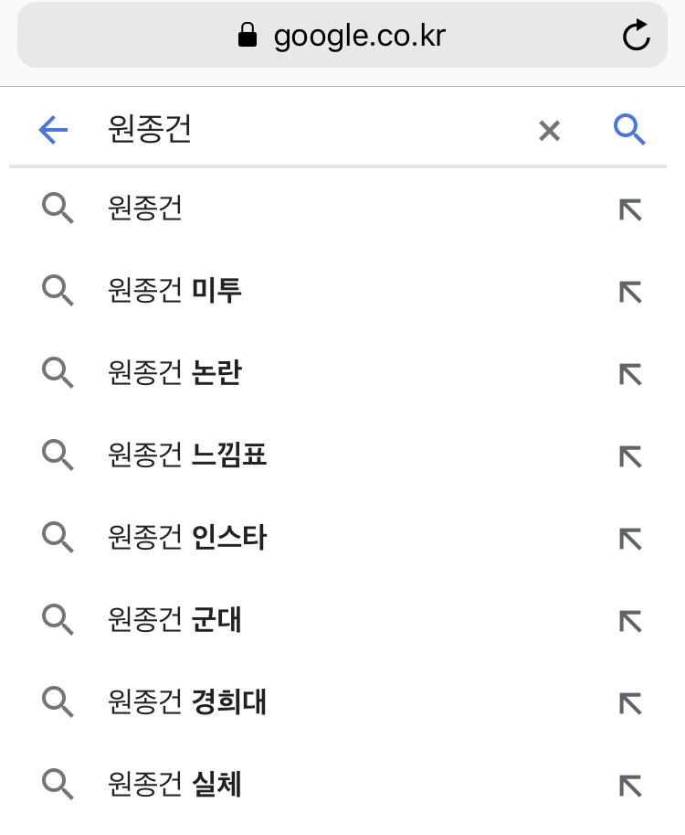This screenshot has height=835, width=685.
Task: Click the magnifier icon beside 원종건 군대
Action: (58, 620)
